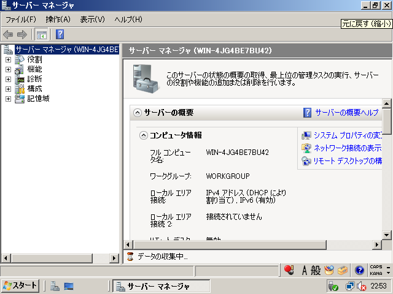Viewport: 393px width, 294px height.
Task: Collapse the サーバーの概要 section
Action: 137,113
